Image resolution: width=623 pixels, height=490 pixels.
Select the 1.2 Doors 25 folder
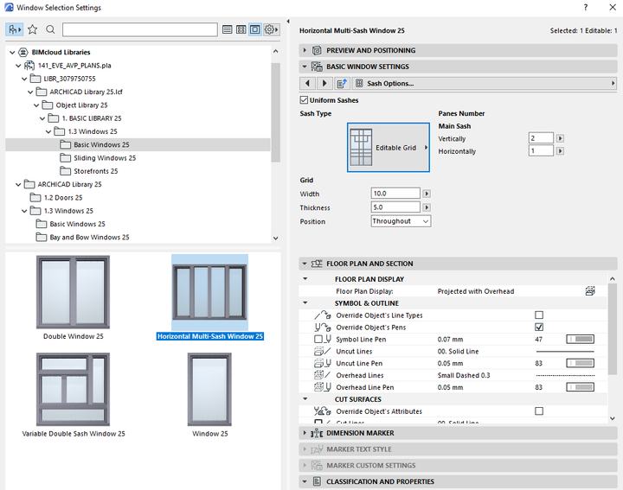click(x=63, y=198)
